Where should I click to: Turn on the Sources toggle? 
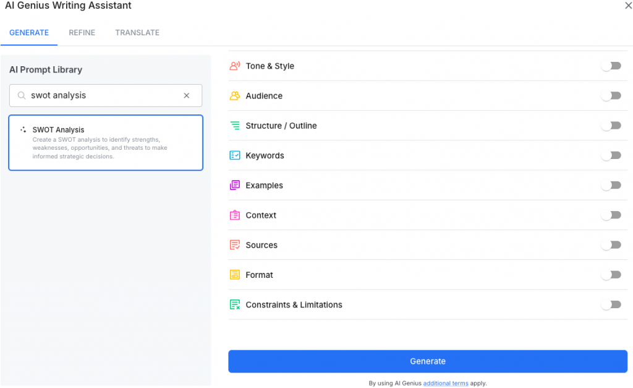tap(611, 245)
